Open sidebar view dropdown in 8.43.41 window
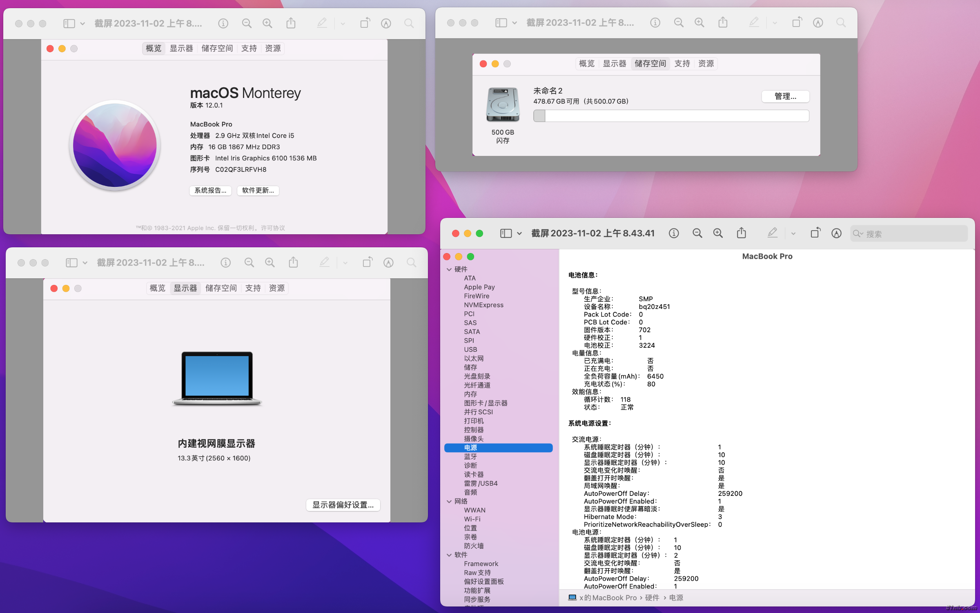The height and width of the screenshot is (613, 980). (x=519, y=233)
